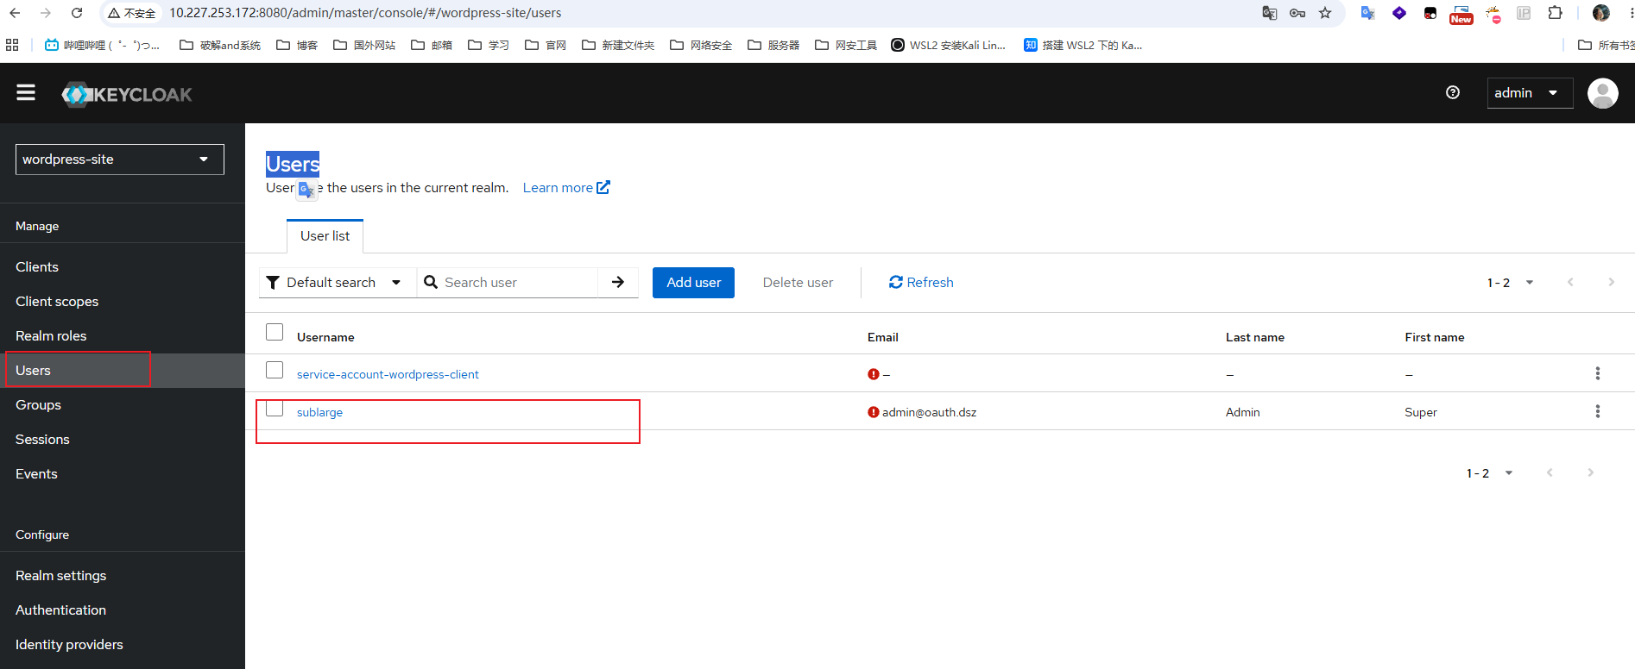This screenshot has height=669, width=1635.
Task: Open the wordpress-site realm selector
Action: [x=120, y=159]
